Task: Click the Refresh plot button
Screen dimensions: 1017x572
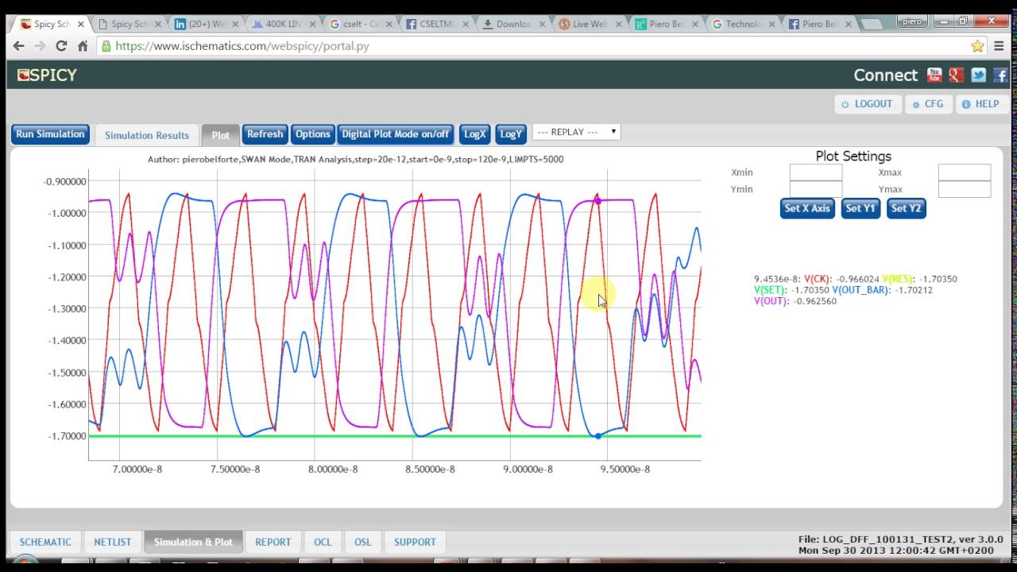Action: 265,134
